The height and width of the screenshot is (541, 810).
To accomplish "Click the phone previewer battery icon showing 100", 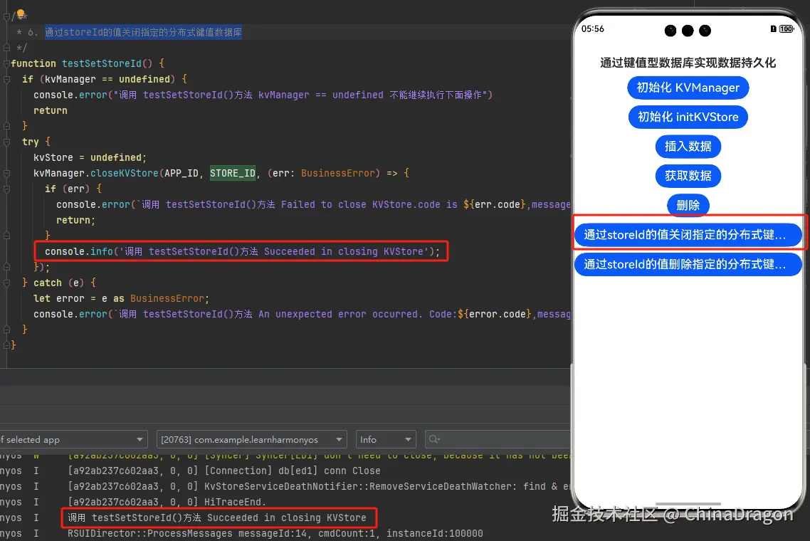I will tap(787, 29).
